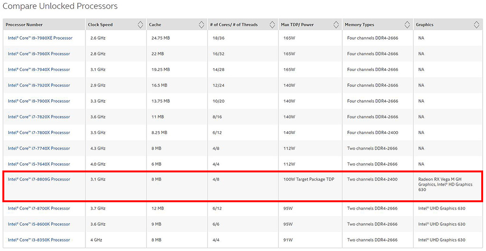This screenshot has width=486, height=251.
Task: Sort by # of Cores/Threads icon
Action: click(272, 25)
